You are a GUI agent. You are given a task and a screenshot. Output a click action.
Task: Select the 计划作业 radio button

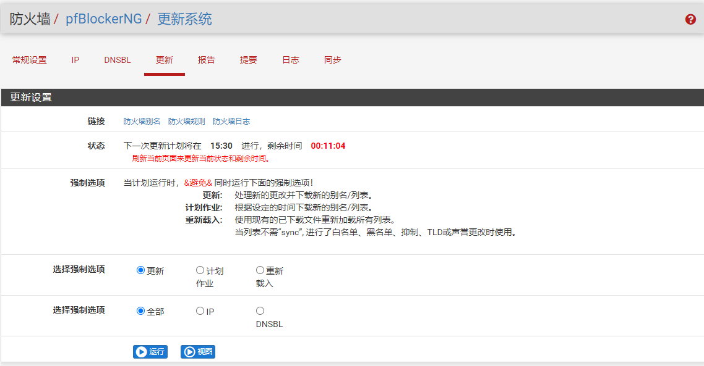200,270
